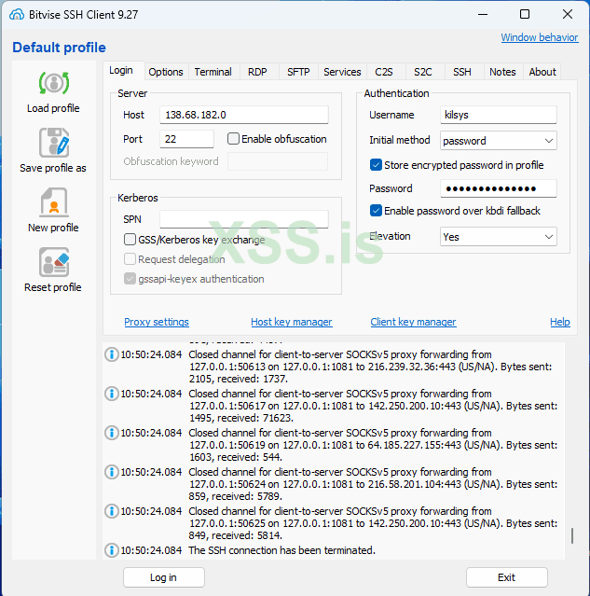Click the Exit button

[507, 577]
